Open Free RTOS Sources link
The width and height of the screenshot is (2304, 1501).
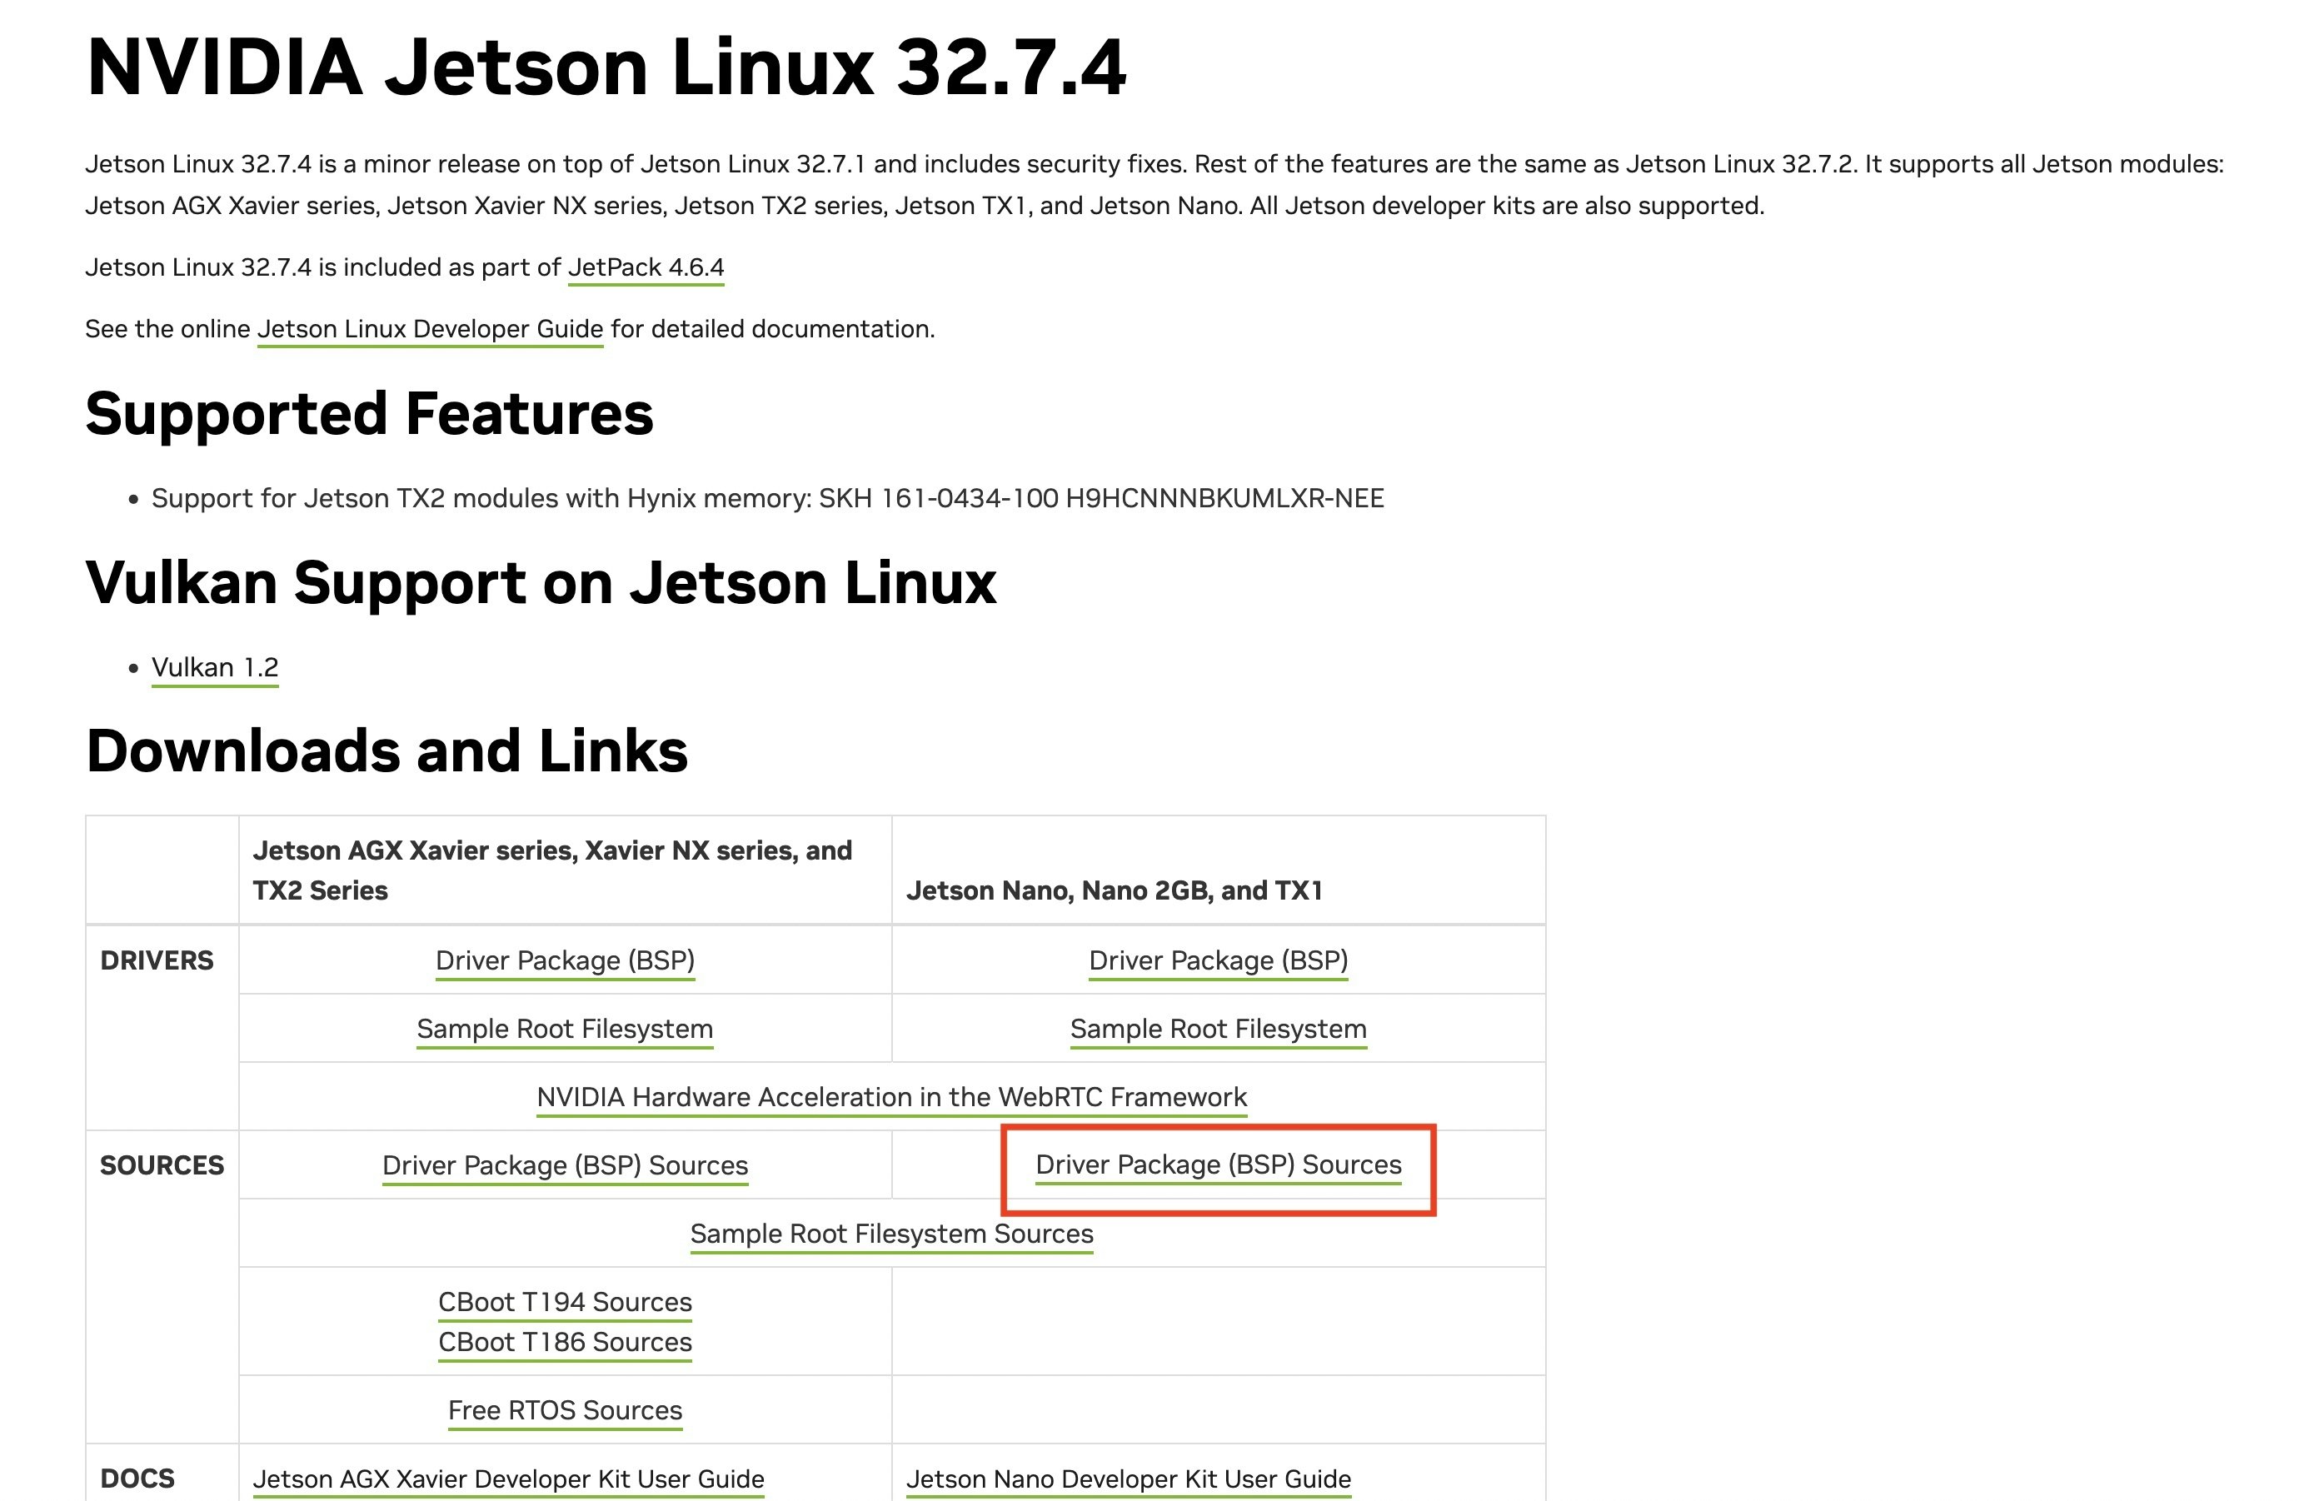[565, 1410]
